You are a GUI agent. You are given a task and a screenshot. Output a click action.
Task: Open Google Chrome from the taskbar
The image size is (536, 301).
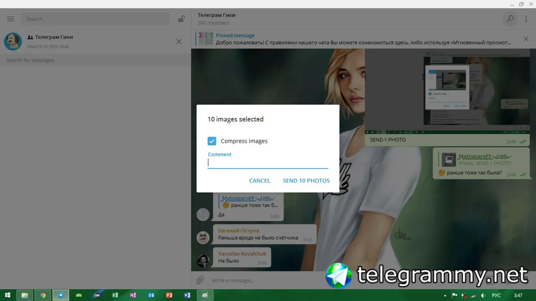click(x=43, y=295)
